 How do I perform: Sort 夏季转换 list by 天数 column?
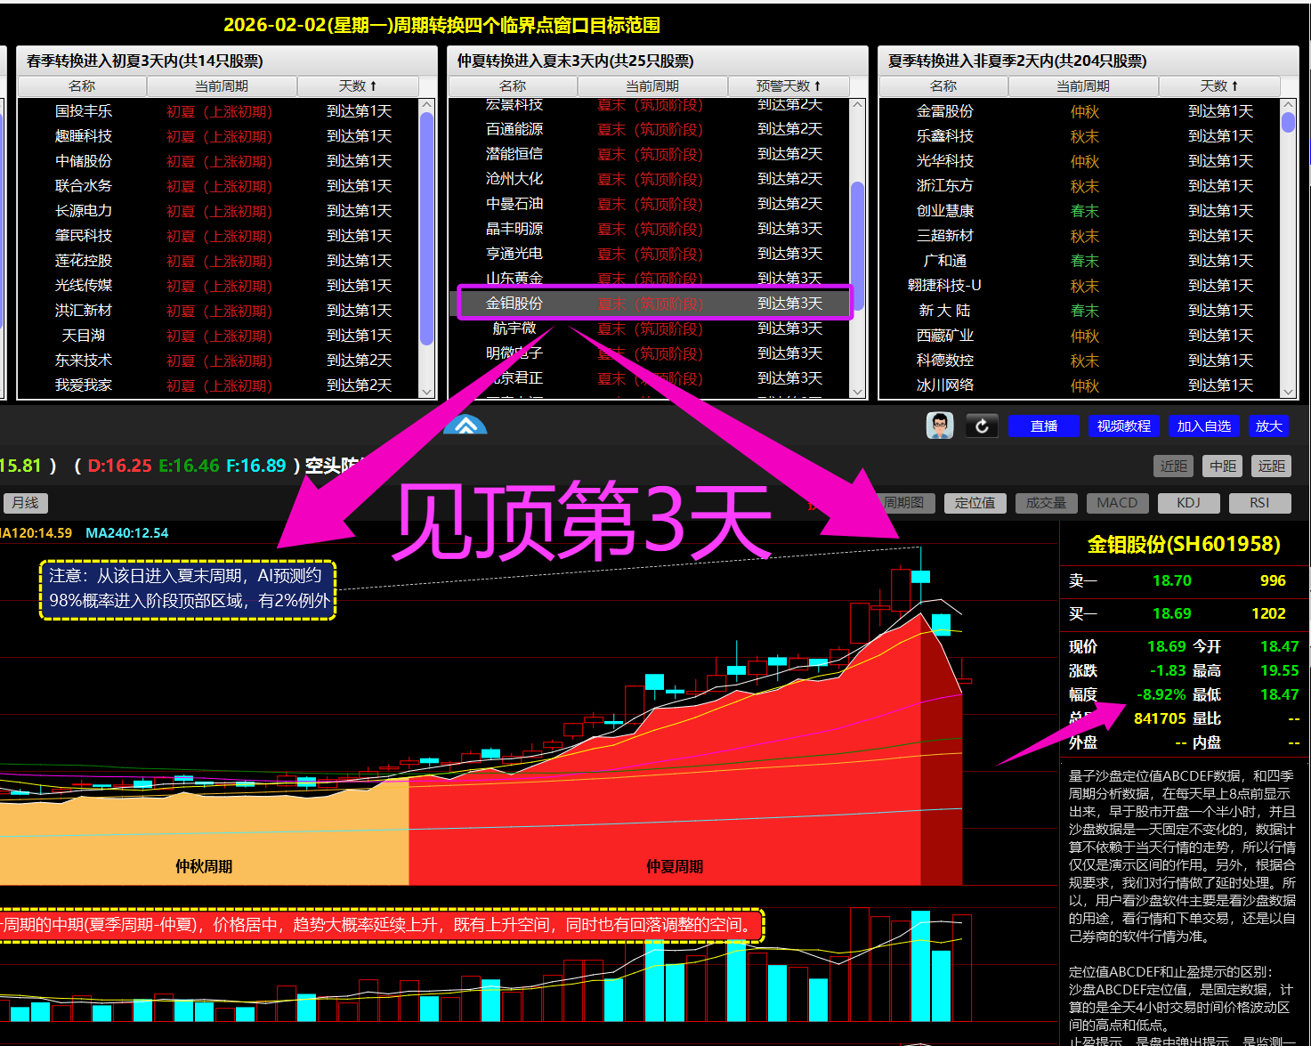point(1218,86)
